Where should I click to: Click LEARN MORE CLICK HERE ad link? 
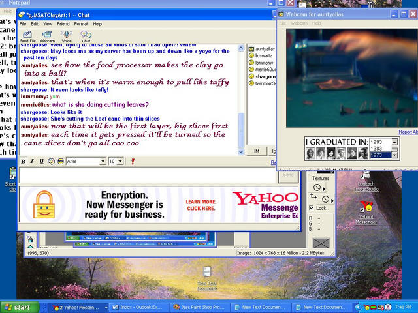click(x=201, y=205)
